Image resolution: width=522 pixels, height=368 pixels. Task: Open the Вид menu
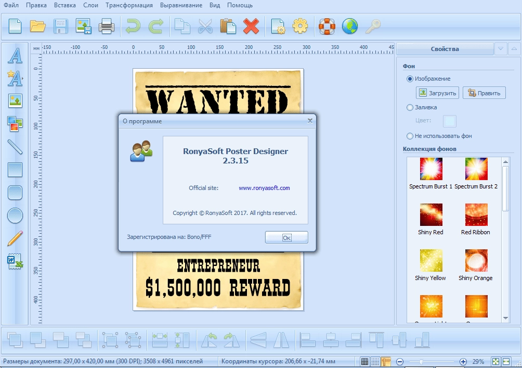[x=215, y=5]
